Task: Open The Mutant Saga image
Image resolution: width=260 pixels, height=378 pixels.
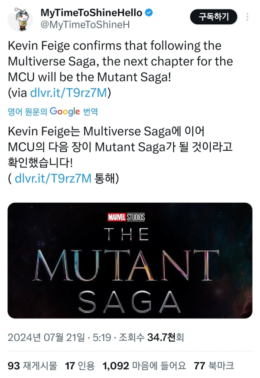Action: 130,260
